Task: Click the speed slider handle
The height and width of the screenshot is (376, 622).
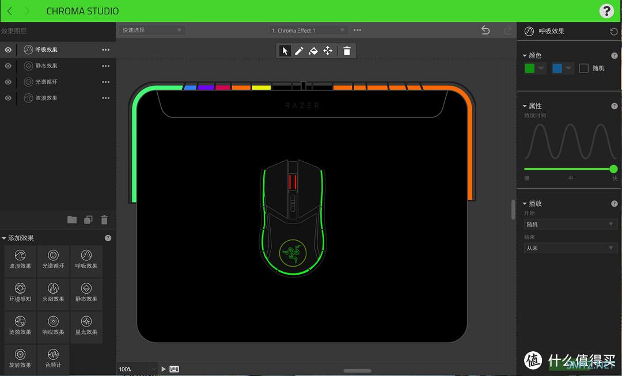Action: 613,169
